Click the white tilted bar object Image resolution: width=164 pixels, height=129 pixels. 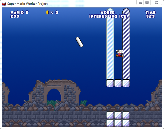pos(79,42)
